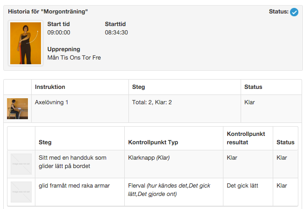Click the blue status checkmark icon
This screenshot has height=209, width=303.
(x=294, y=12)
